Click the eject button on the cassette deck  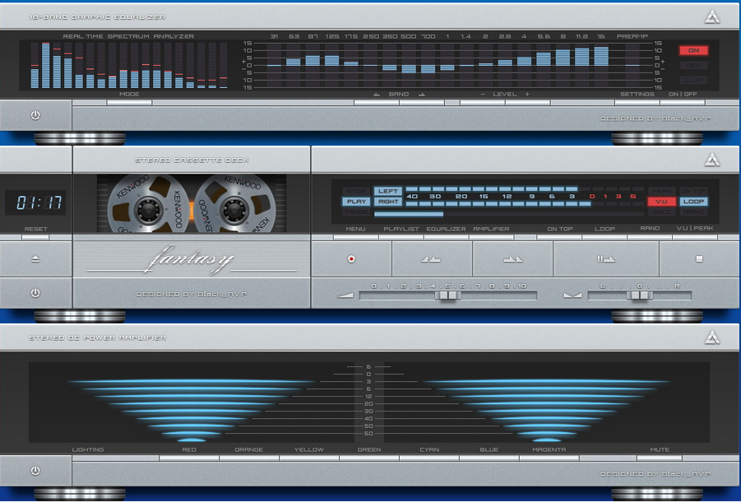[x=35, y=257]
